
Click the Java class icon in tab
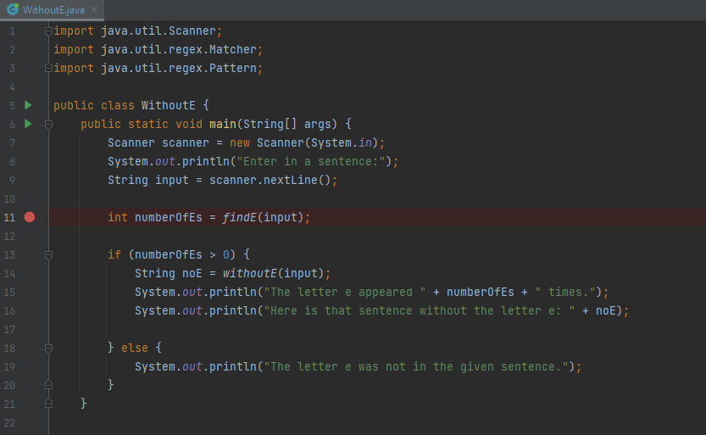pyautogui.click(x=13, y=9)
